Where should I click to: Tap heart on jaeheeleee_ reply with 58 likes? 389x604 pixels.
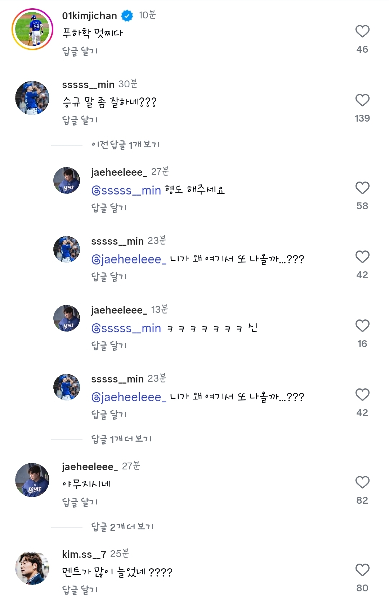[x=362, y=188]
